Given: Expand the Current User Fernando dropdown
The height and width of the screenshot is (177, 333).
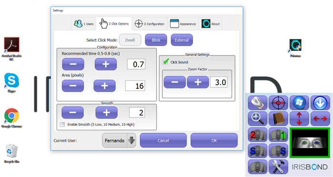Looking at the screenshot, I should pos(131,140).
